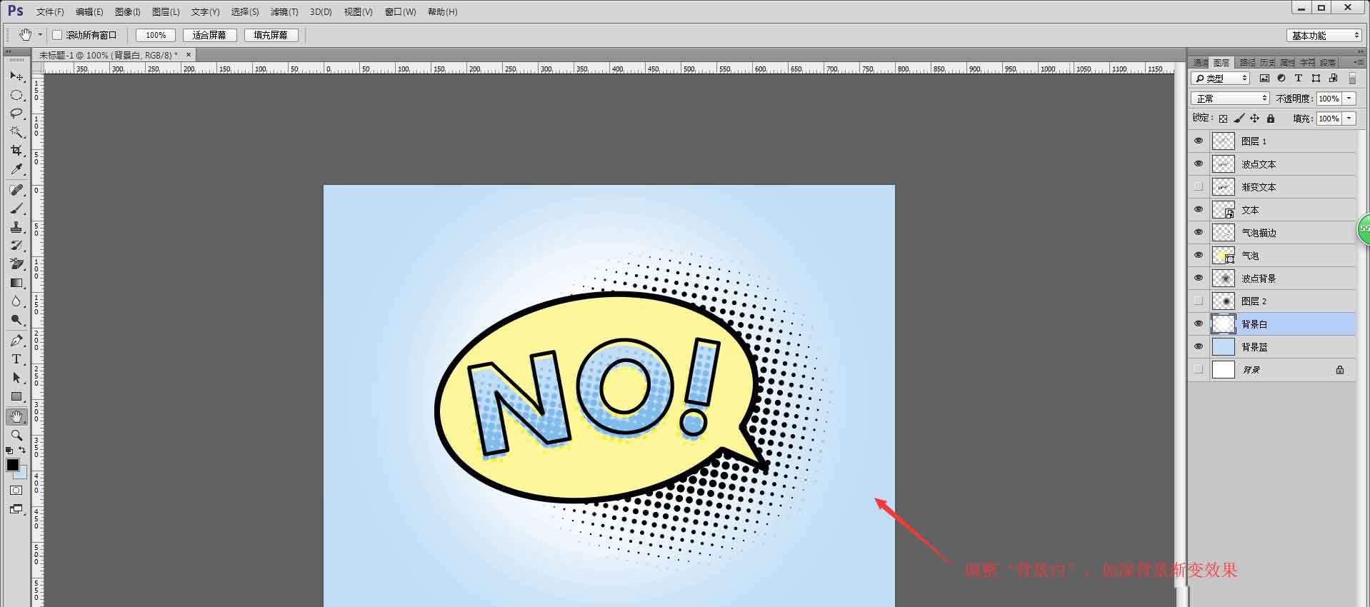Click the foreground black color swatch
The height and width of the screenshot is (607, 1370).
pyautogui.click(x=12, y=465)
